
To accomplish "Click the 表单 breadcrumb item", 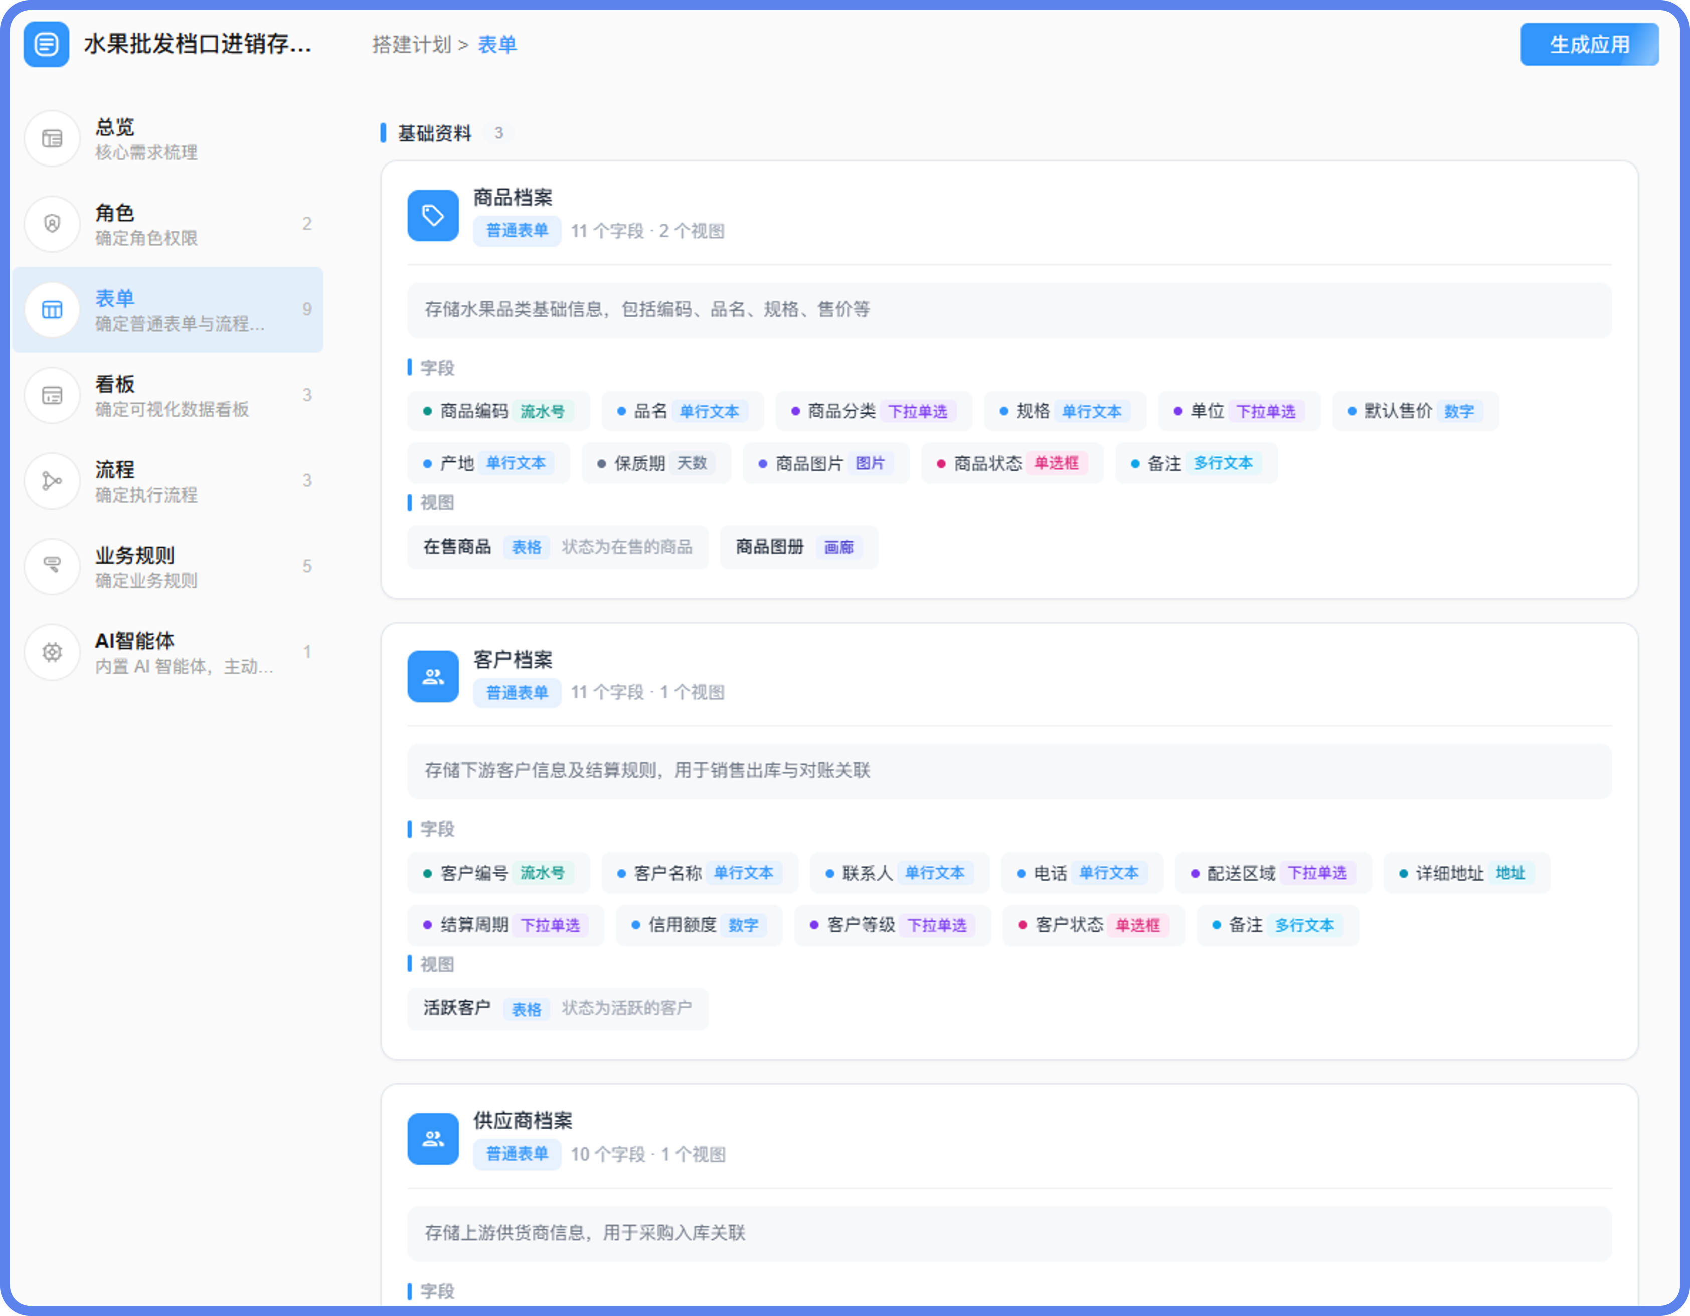I will click(x=497, y=45).
